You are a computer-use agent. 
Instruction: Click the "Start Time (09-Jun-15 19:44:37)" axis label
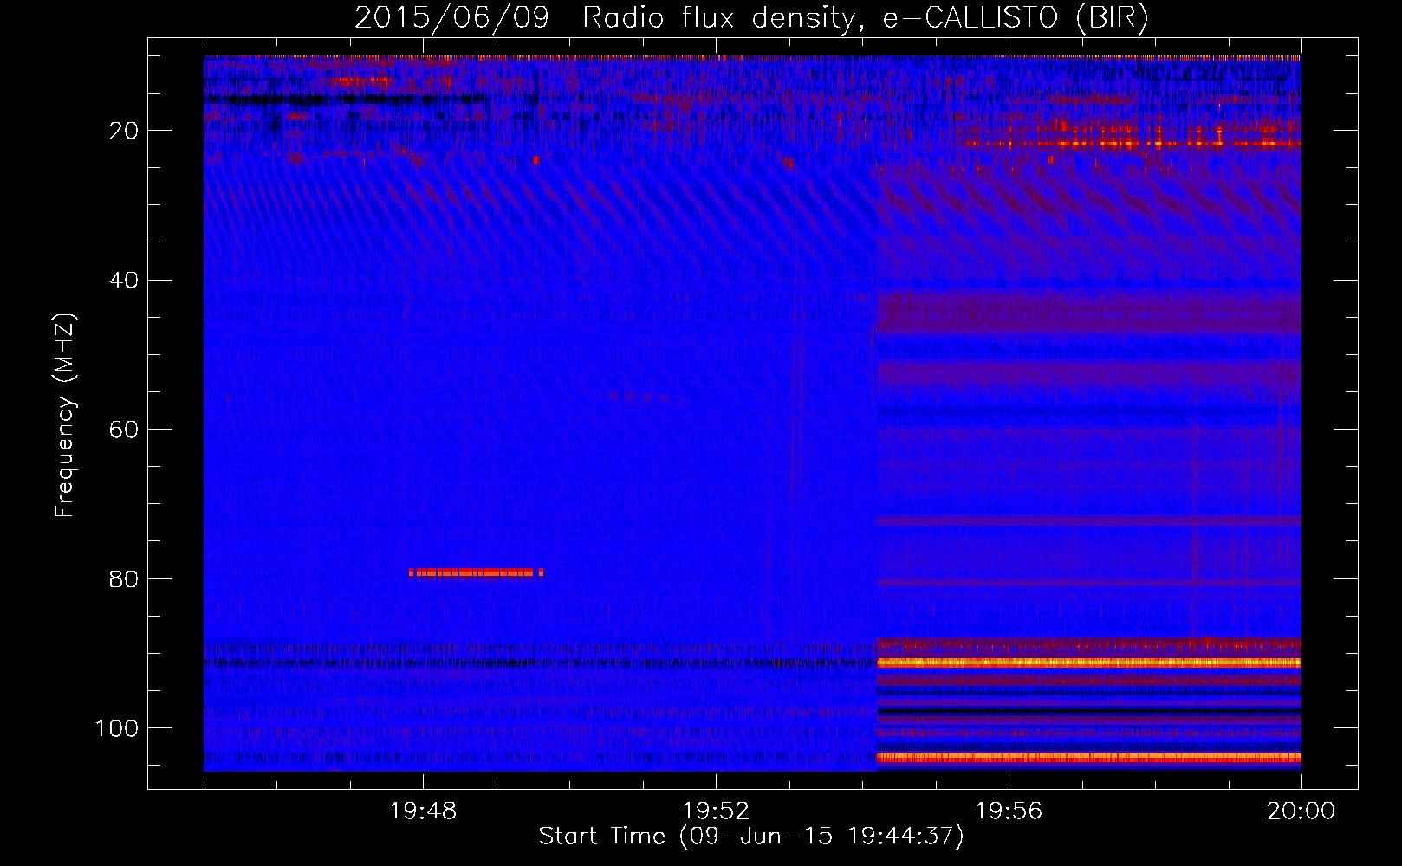click(x=751, y=837)
